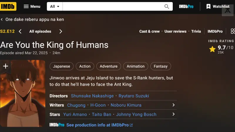Click the IMDb logo home icon

coord(8,6)
